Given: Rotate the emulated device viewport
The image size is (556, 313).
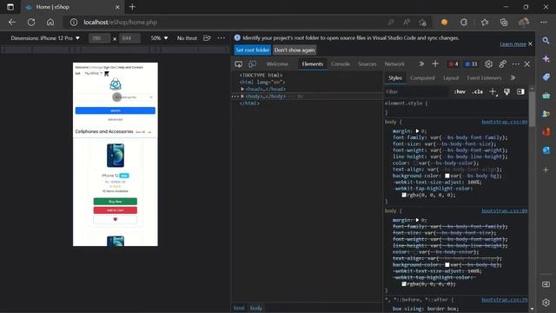Looking at the screenshot, I should pyautogui.click(x=207, y=38).
